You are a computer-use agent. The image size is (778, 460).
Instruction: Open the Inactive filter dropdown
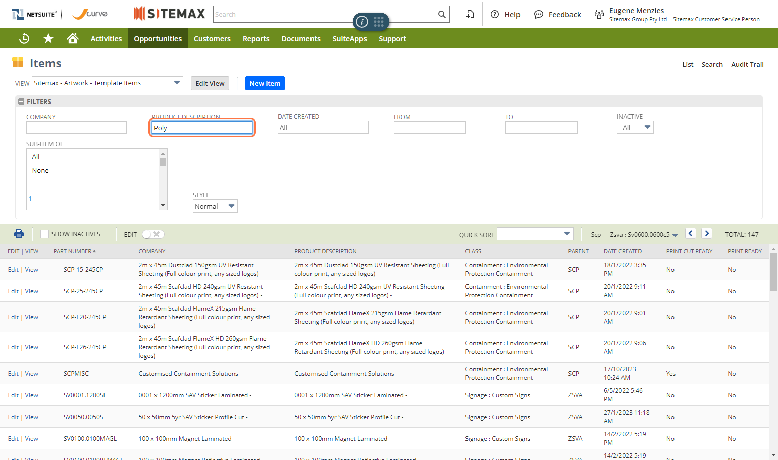[635, 127]
